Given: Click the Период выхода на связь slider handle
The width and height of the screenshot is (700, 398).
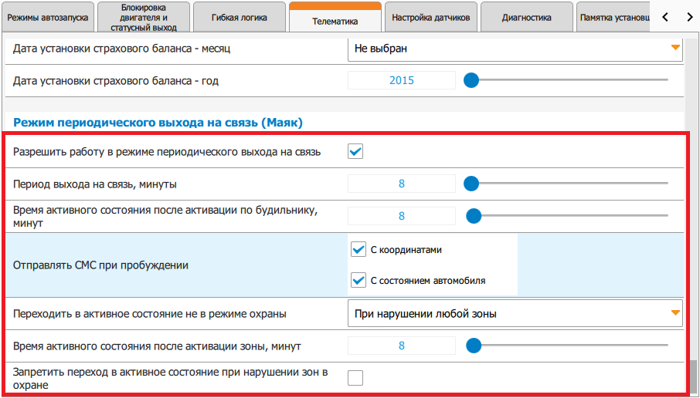Looking at the screenshot, I should coord(471,184).
